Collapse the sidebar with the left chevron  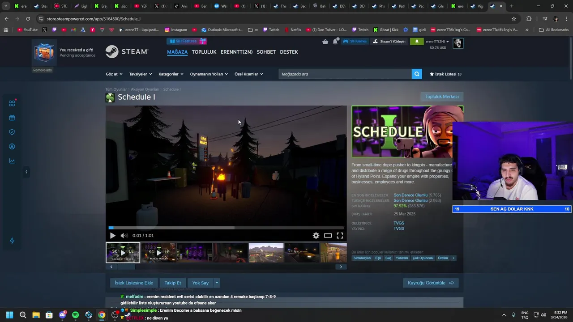(x=26, y=172)
